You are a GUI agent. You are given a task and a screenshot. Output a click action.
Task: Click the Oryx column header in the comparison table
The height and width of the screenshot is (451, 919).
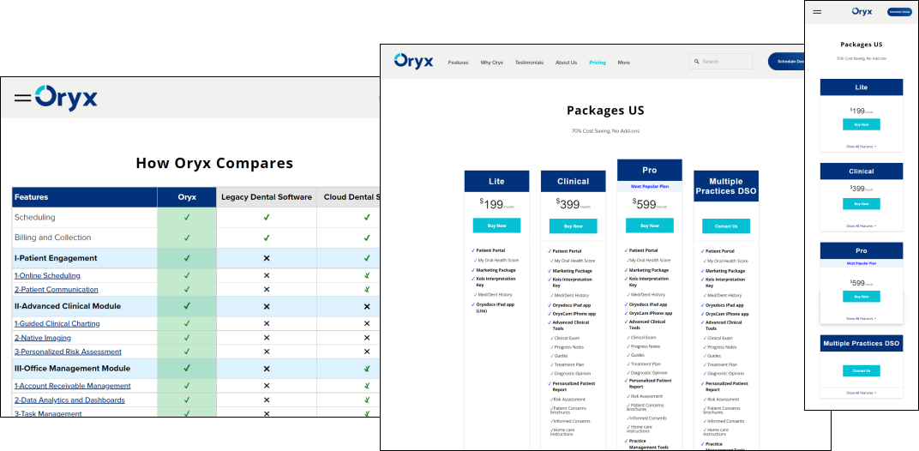coord(187,197)
